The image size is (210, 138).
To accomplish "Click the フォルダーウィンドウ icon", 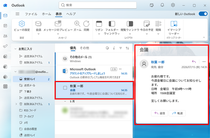I will 112,24.
